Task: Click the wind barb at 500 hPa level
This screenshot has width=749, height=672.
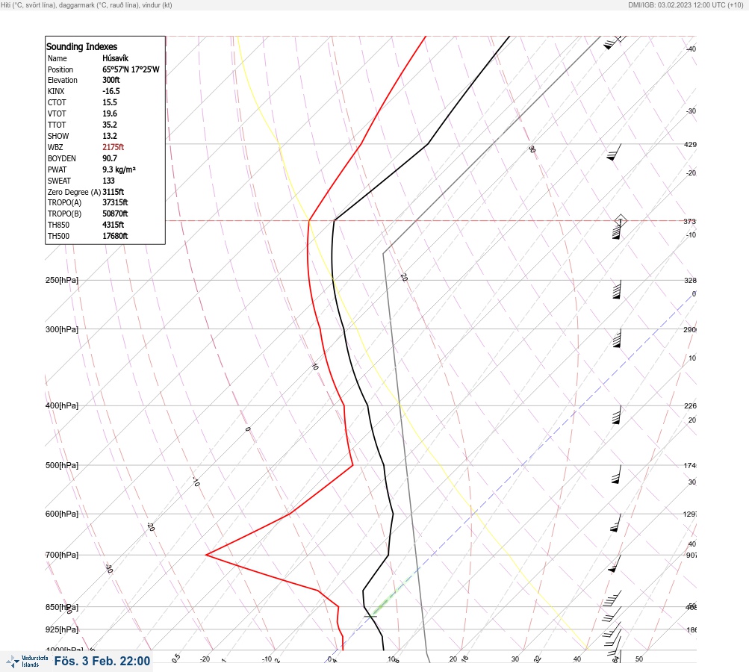Action: coord(616,474)
